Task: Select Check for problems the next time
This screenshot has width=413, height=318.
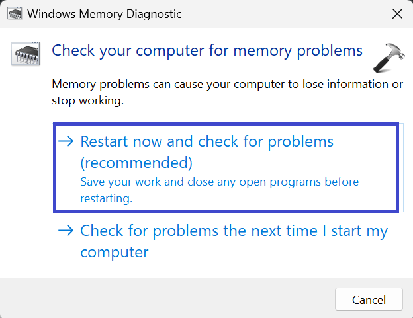Action: pyautogui.click(x=233, y=231)
